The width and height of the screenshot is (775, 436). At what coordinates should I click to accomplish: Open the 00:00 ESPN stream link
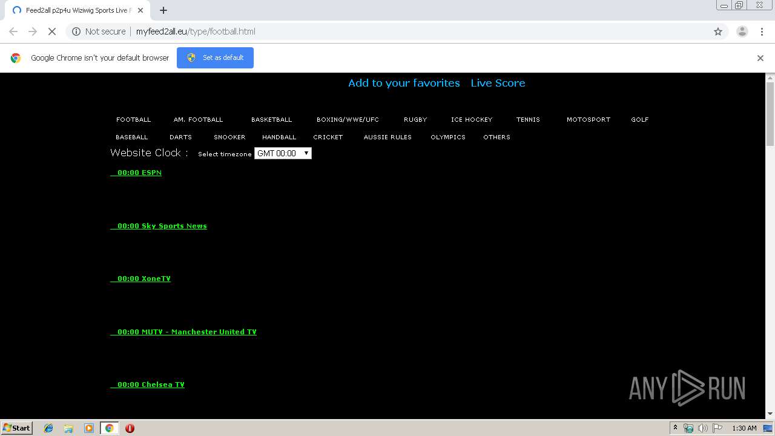point(136,173)
